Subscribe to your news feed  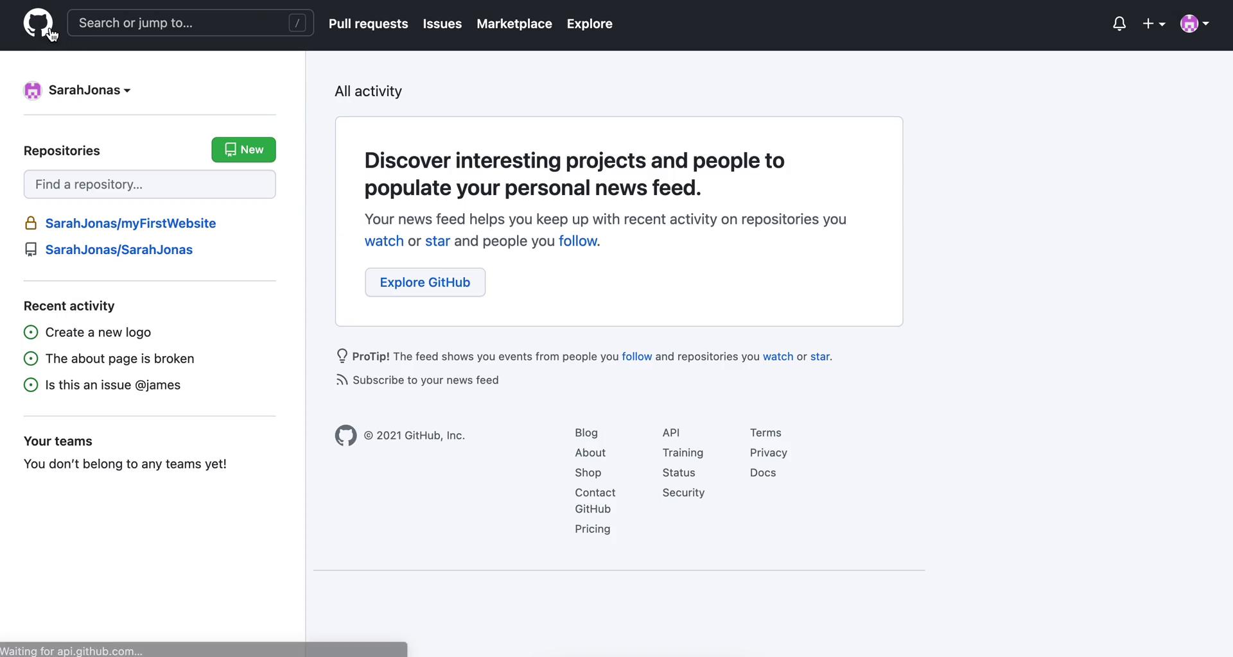[x=425, y=380]
